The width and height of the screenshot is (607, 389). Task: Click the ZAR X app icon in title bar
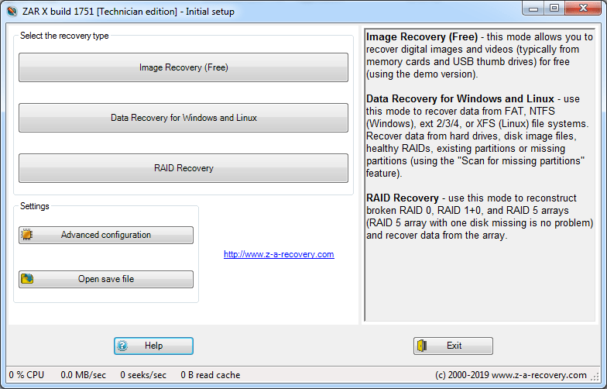tap(12, 11)
